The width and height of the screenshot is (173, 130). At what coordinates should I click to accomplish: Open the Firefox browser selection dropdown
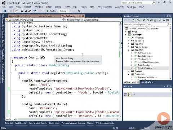[57, 11]
